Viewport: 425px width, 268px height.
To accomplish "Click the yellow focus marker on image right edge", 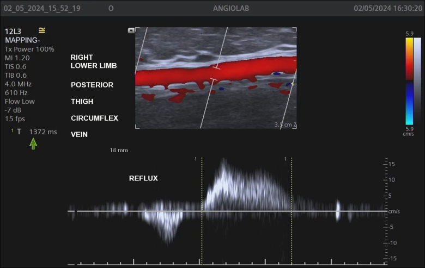I will pos(294,84).
